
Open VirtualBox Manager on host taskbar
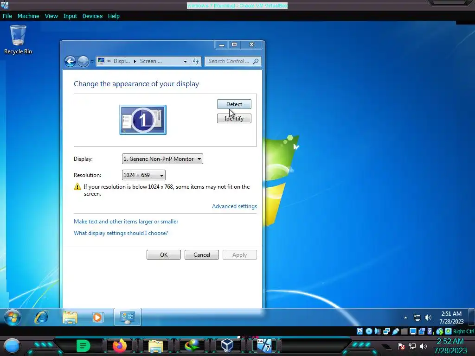point(227,345)
